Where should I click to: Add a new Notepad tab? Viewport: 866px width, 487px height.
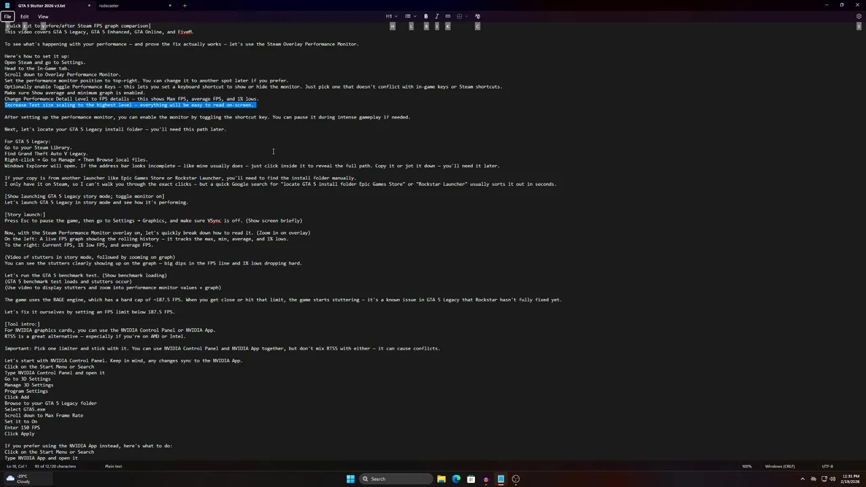185,5
